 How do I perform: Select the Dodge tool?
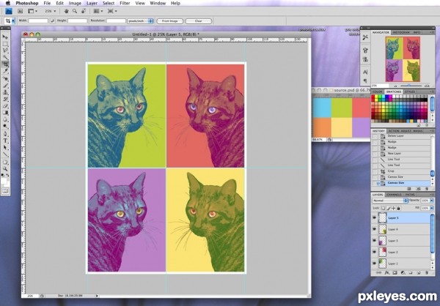[x=5, y=127]
